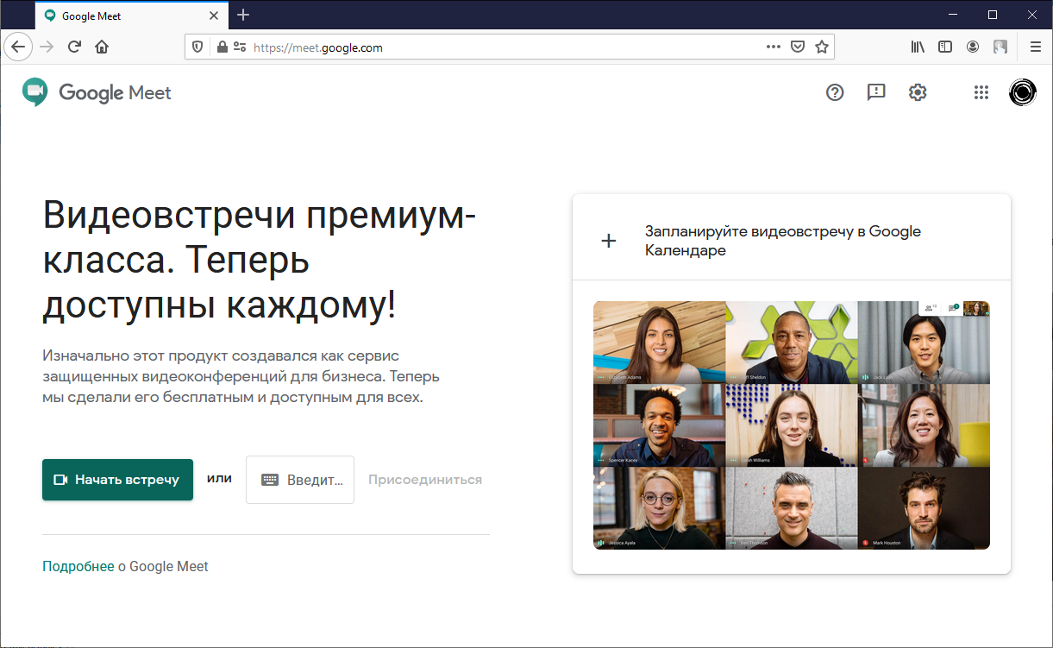
Task: Select the Google Meet browser tab
Action: pos(132,16)
